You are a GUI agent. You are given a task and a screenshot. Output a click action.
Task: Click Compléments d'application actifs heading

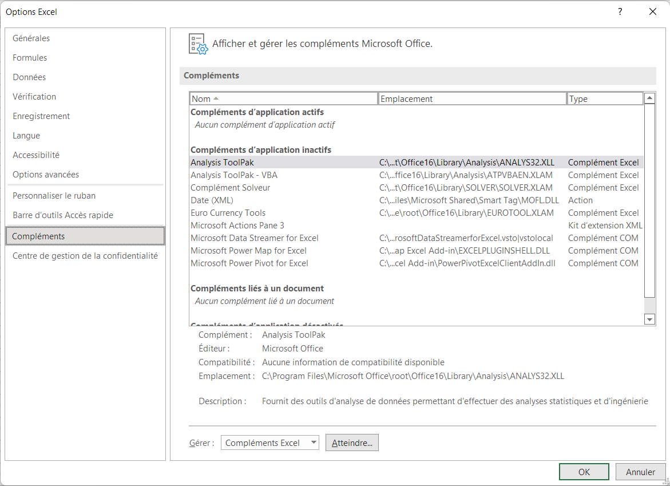(257, 112)
